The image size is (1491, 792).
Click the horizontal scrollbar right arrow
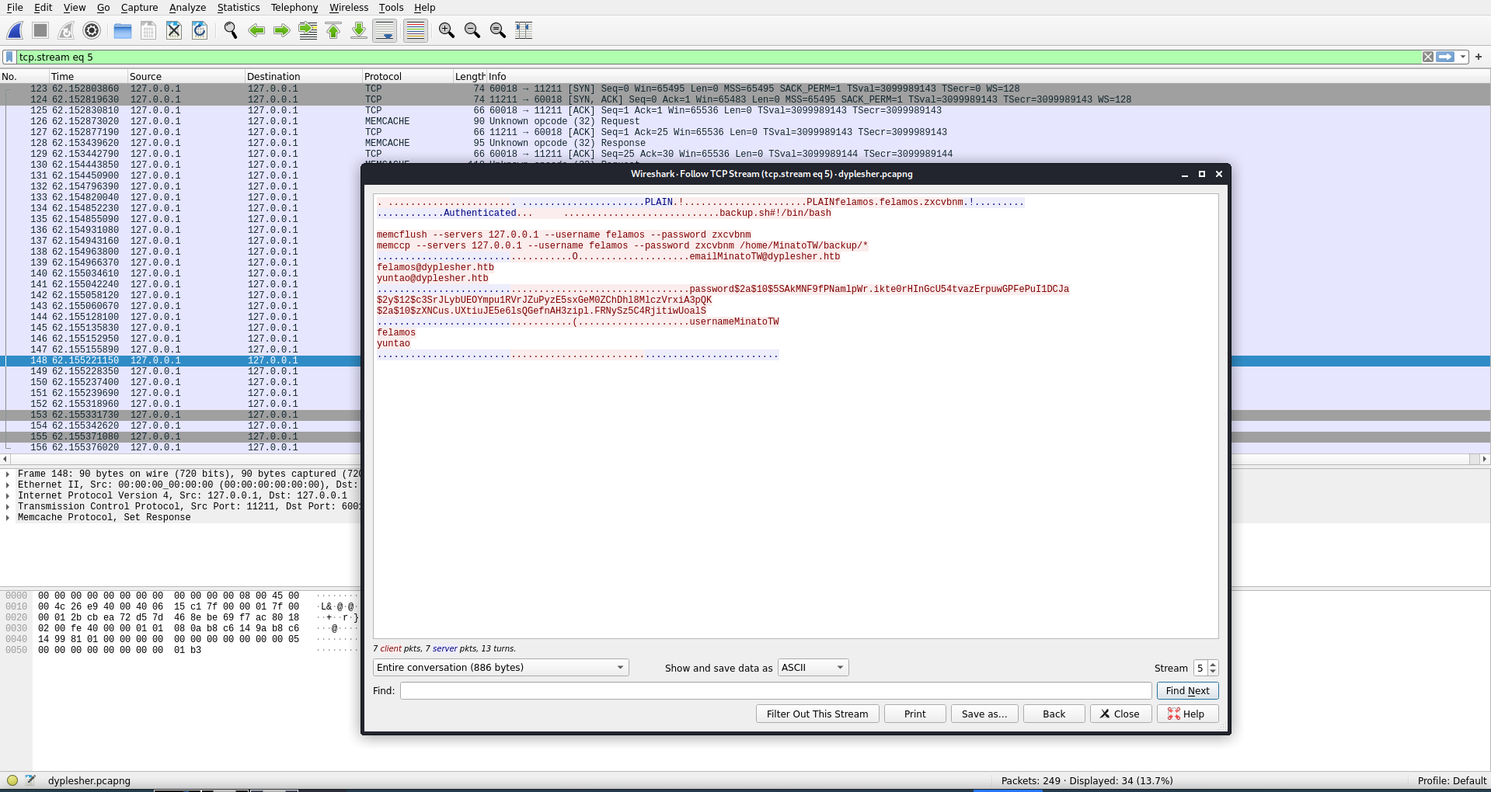[1485, 459]
